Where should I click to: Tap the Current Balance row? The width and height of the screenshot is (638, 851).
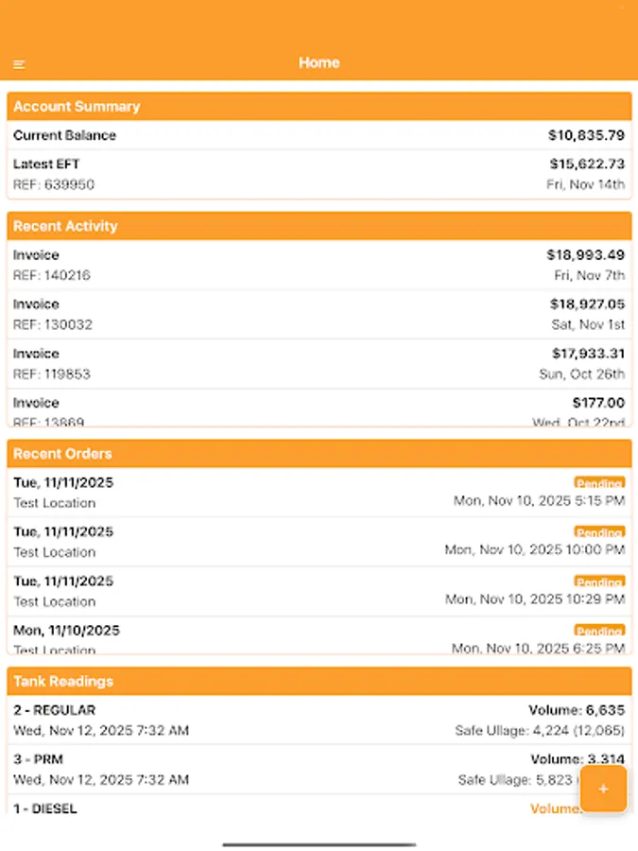tap(319, 135)
